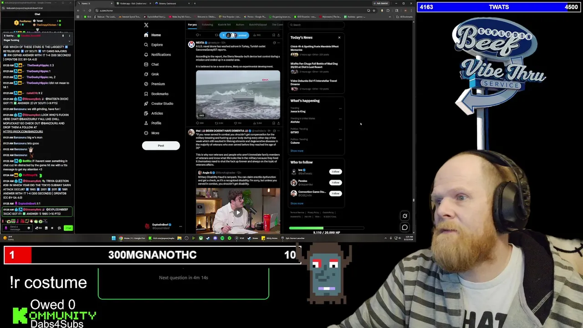Switch to the For you tab
The width and height of the screenshot is (583, 328).
(x=192, y=25)
